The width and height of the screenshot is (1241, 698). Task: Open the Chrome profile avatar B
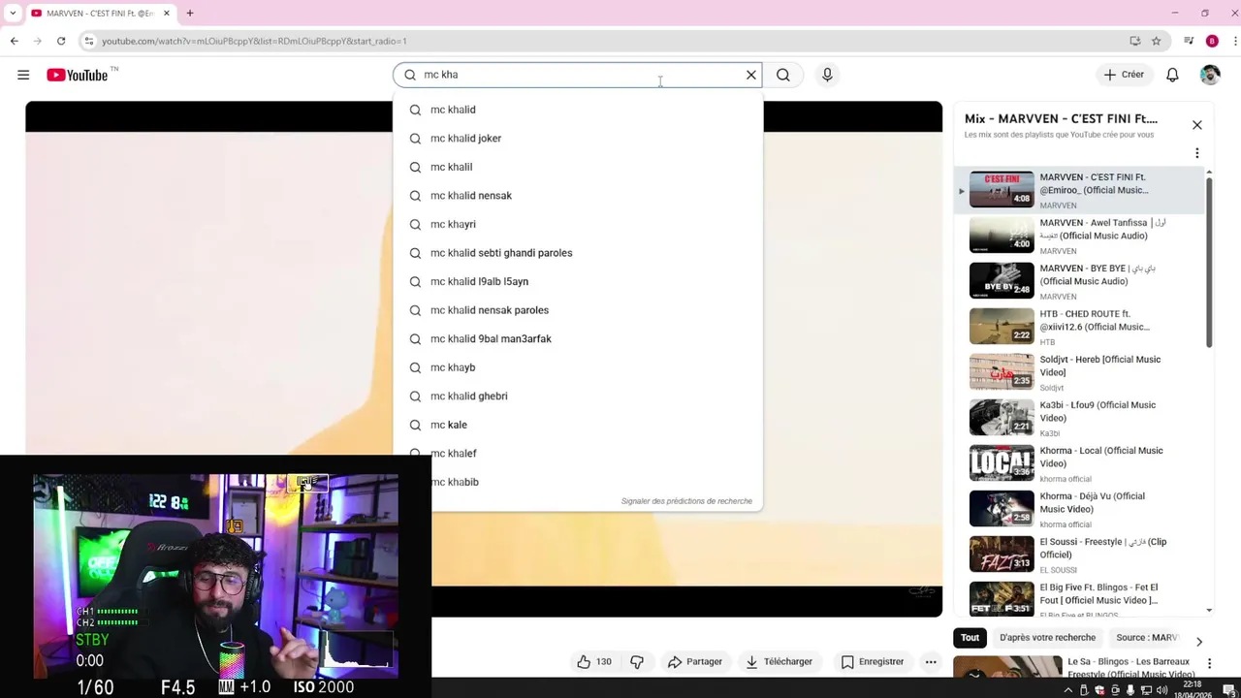click(x=1212, y=41)
